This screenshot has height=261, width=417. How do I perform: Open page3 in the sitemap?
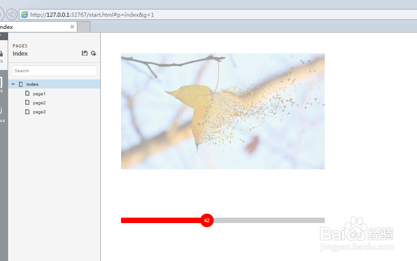pos(39,112)
